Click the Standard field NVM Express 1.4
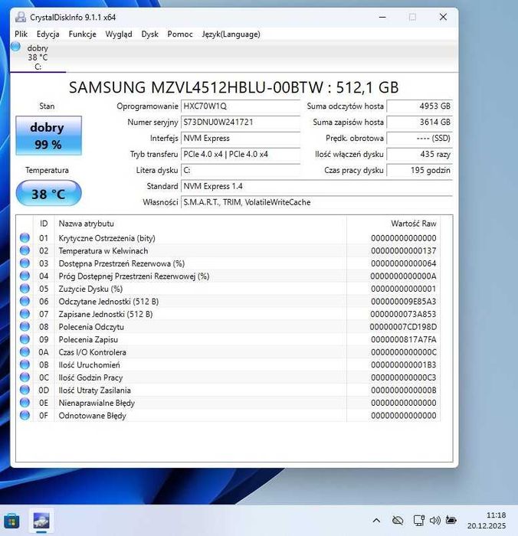Screen dimensions: 518x536 316,186
